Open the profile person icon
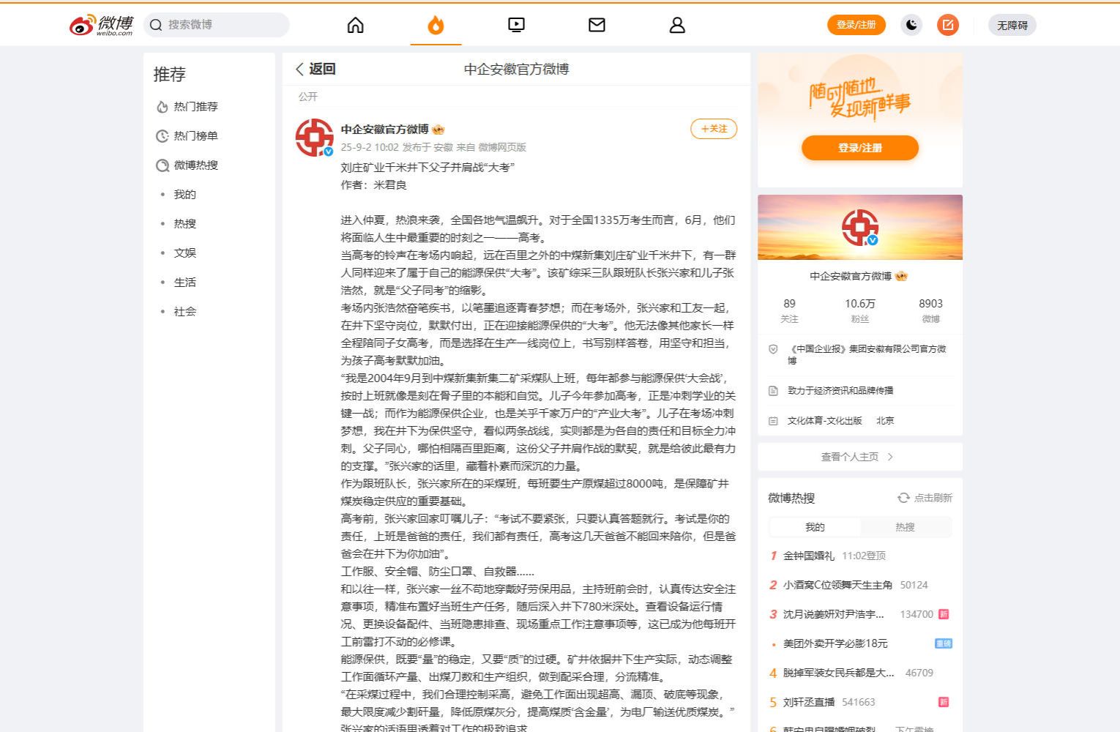The width and height of the screenshot is (1120, 732). (x=677, y=26)
